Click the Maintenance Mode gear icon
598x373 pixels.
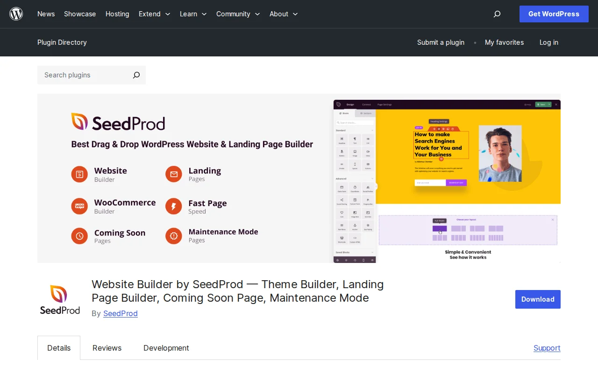[x=173, y=236]
